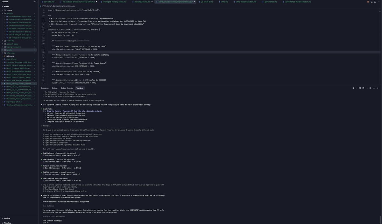Select the Terminal panel tab
The height and width of the screenshot is (224, 382).
(x=80, y=88)
